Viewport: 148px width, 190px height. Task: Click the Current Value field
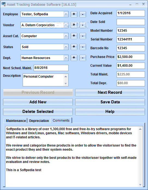pyautogui.click(x=131, y=66)
